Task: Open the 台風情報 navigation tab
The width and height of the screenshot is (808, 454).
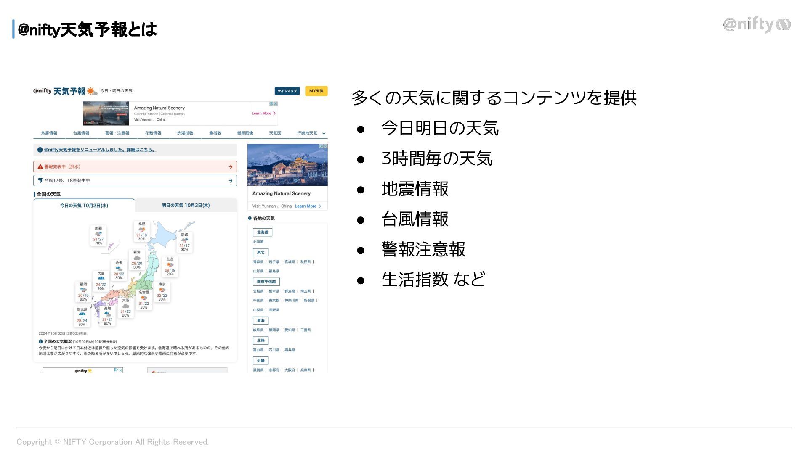Action: [81, 133]
